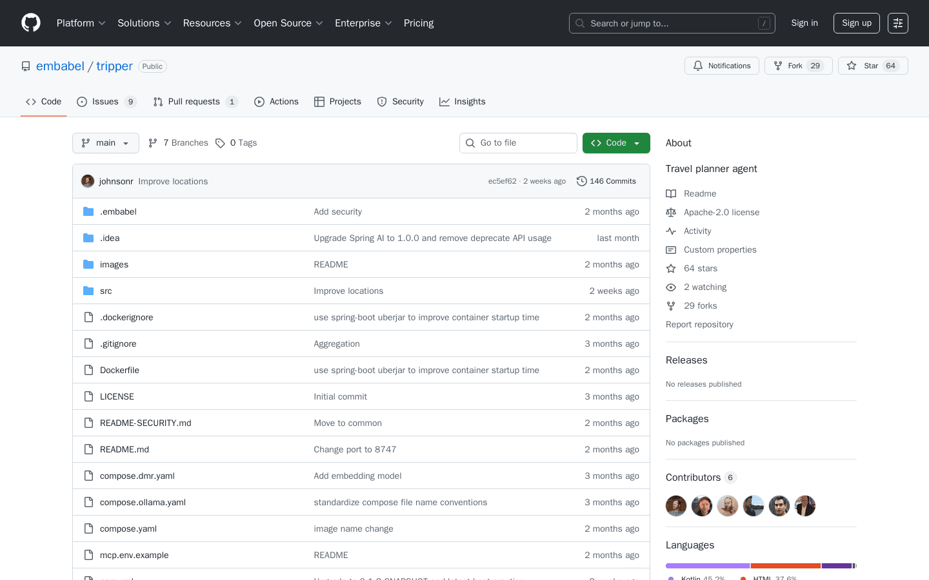Fork the repository
929x580 pixels.
[798, 65]
